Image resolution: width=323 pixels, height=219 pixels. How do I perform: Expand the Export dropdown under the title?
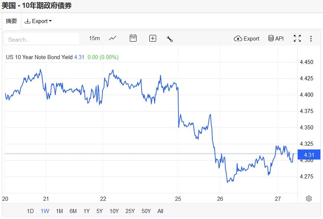[x=38, y=21]
